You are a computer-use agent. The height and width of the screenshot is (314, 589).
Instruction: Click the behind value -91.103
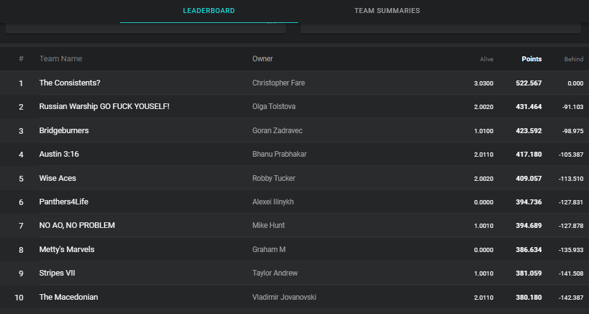pyautogui.click(x=573, y=107)
